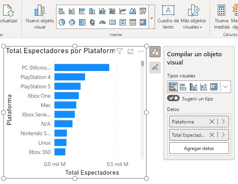This screenshot has height=184, width=238.
Task: Insert a multi-row card visual
Action: point(123,22)
